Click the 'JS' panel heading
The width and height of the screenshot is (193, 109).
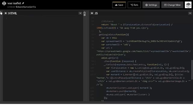(96, 13)
